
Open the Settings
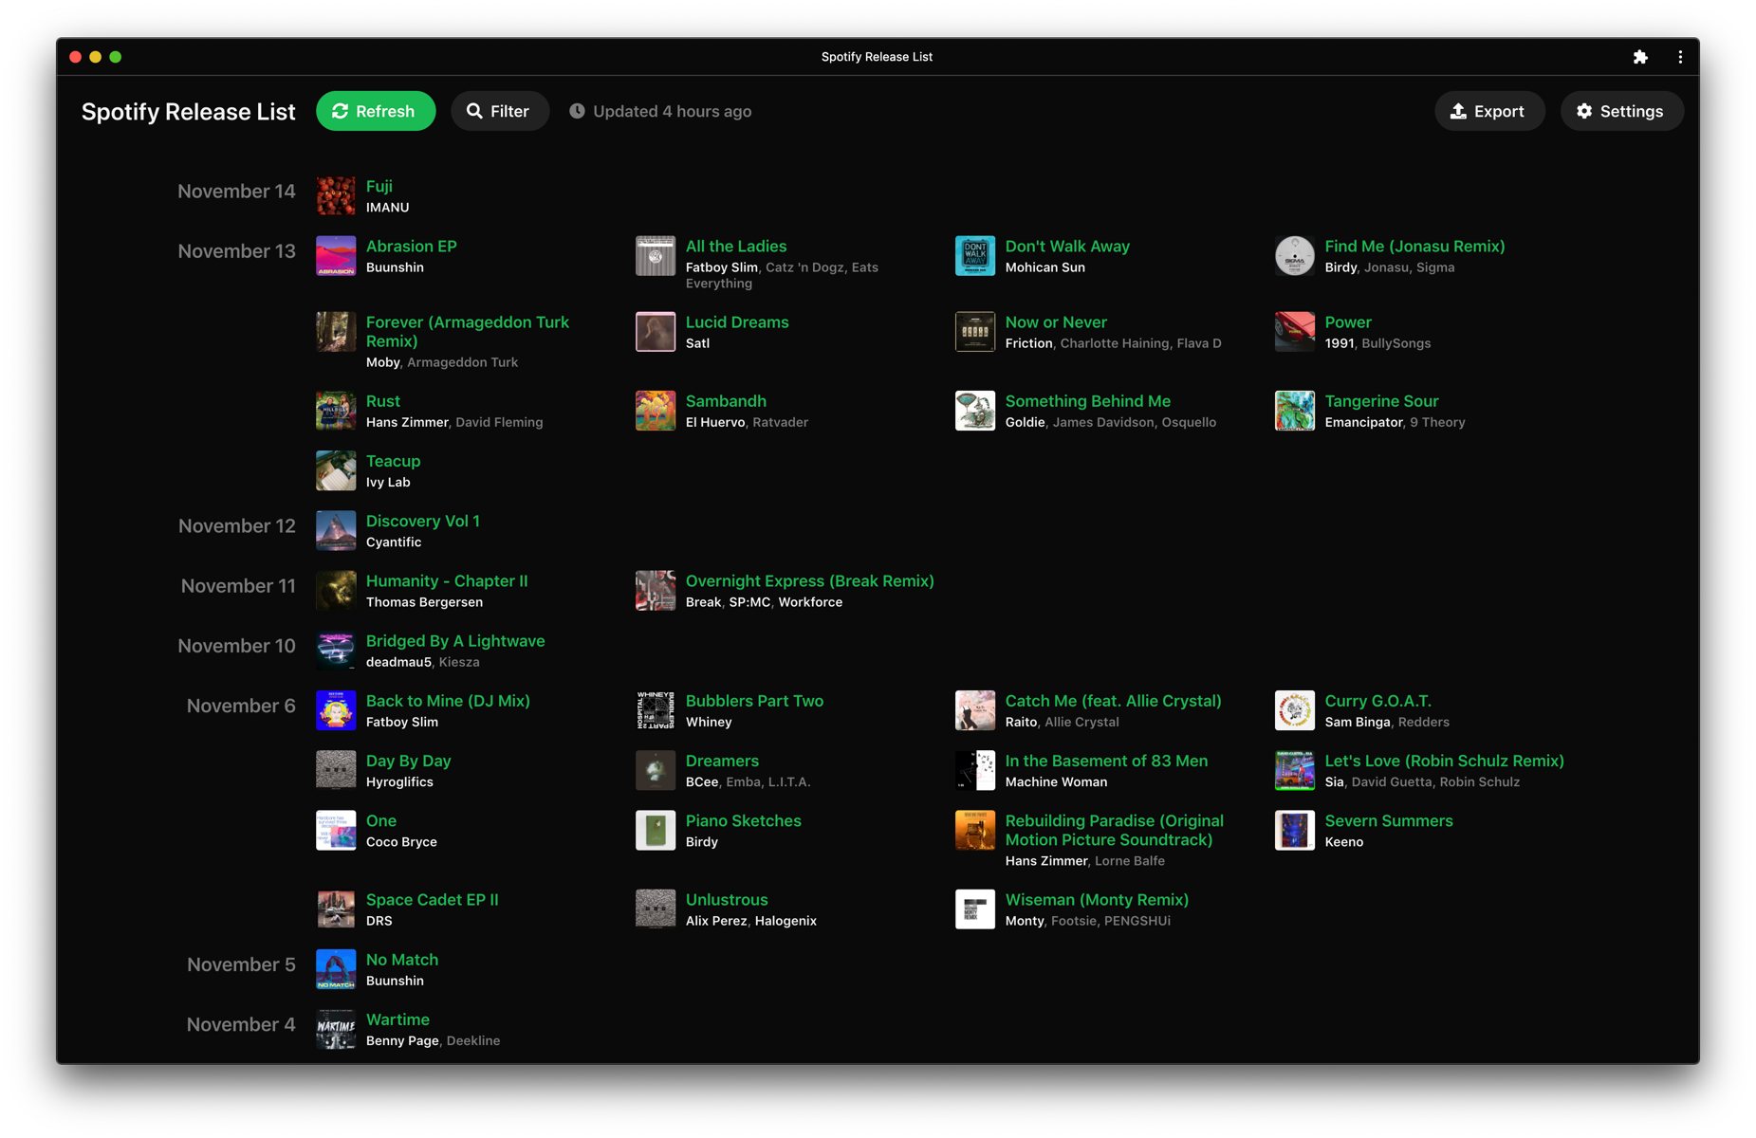click(x=1621, y=111)
